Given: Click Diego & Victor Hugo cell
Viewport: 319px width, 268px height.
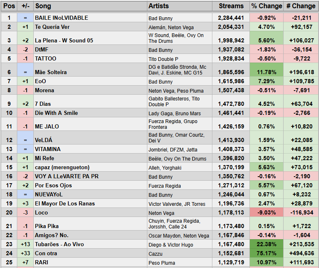Looking at the screenshot, I should point(179,244).
